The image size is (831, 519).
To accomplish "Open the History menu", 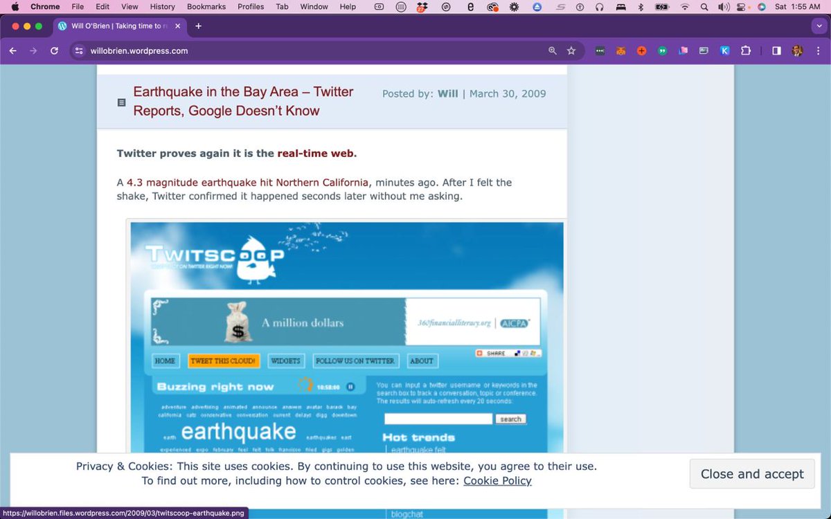I will (x=163, y=7).
